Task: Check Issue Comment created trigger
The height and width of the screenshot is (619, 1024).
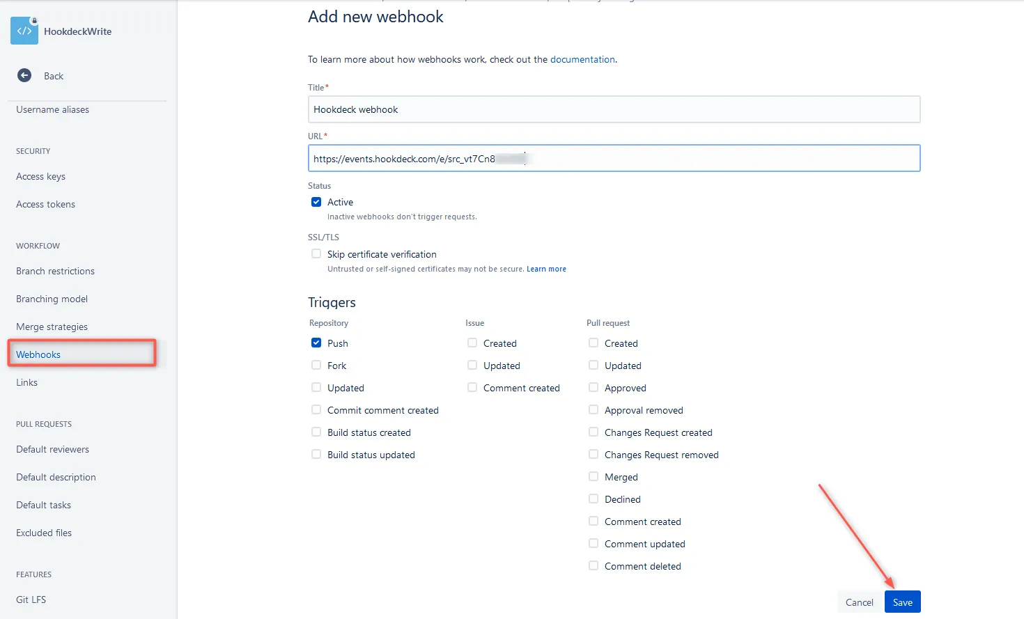Action: click(x=472, y=387)
